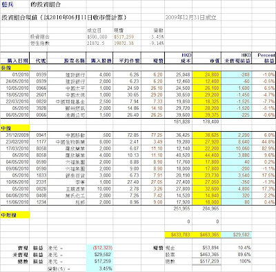
Task: Select the 平均作價 column header
Action: [x=127, y=58]
